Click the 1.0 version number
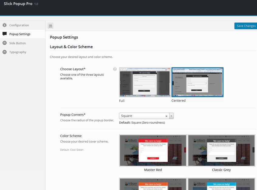The height and width of the screenshot is (190, 257). (36, 4)
